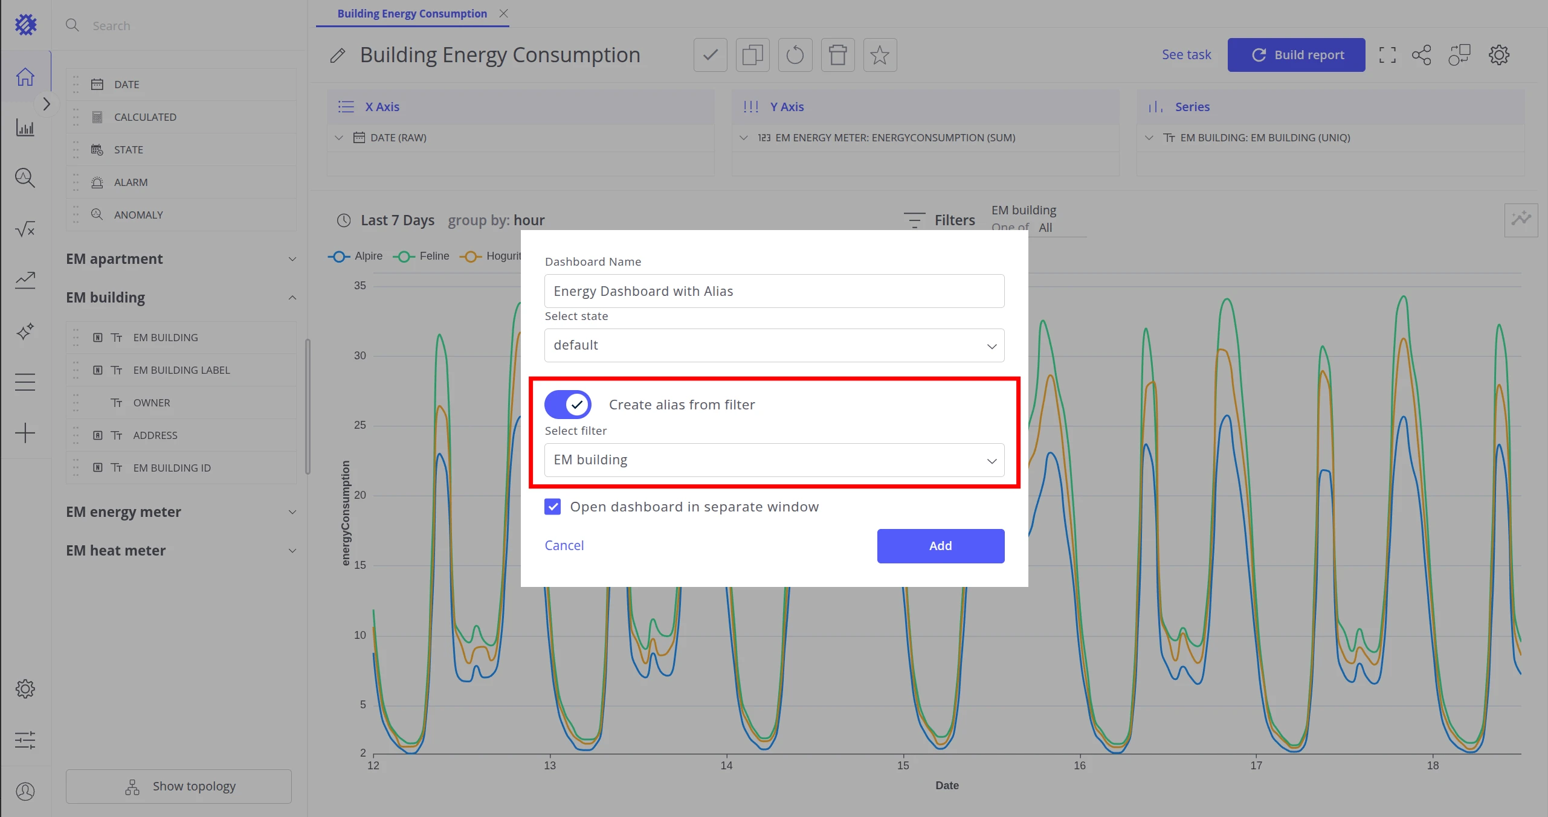Select the ANOMALY item in sidebar list

pyautogui.click(x=181, y=215)
